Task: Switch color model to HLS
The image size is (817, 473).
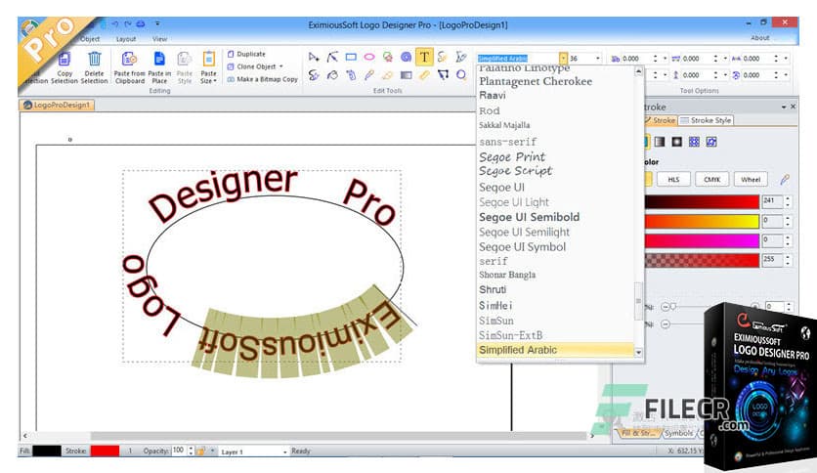Action: (x=673, y=180)
